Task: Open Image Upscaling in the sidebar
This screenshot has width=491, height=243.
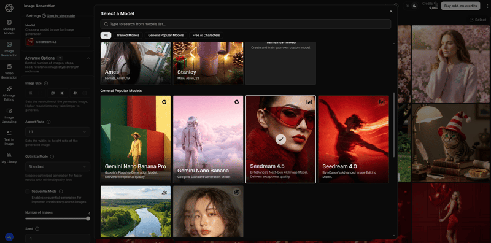Action: (9, 115)
